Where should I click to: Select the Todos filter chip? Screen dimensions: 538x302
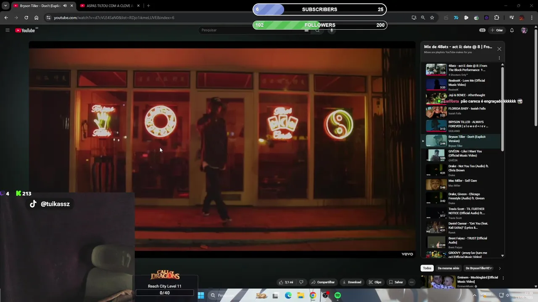coord(427,268)
